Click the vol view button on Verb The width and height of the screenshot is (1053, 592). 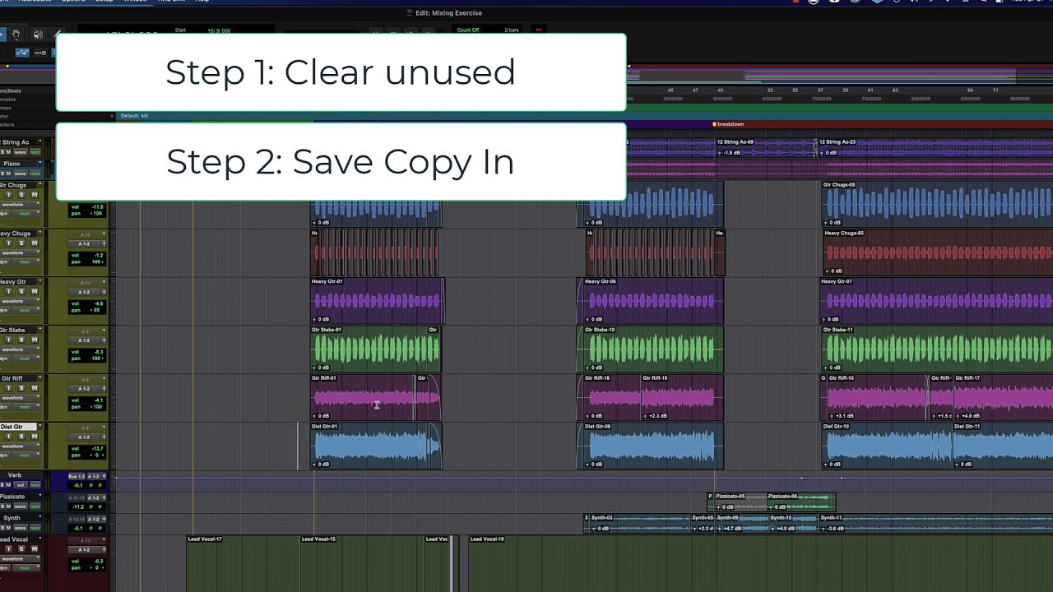[x=21, y=485]
